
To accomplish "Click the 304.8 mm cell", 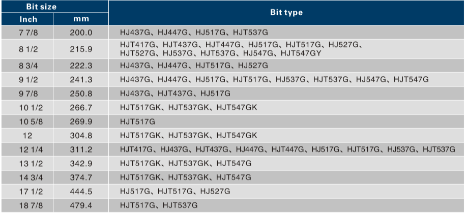I will pos(81,136).
